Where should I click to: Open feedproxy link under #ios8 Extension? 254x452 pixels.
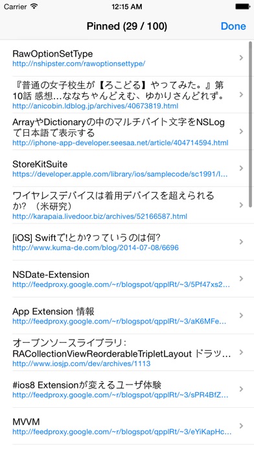121,395
